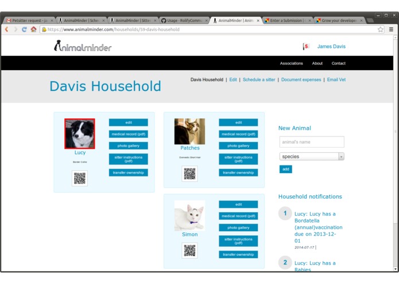
Task: Open Simon's photo thumbnail
Action: coord(189,216)
